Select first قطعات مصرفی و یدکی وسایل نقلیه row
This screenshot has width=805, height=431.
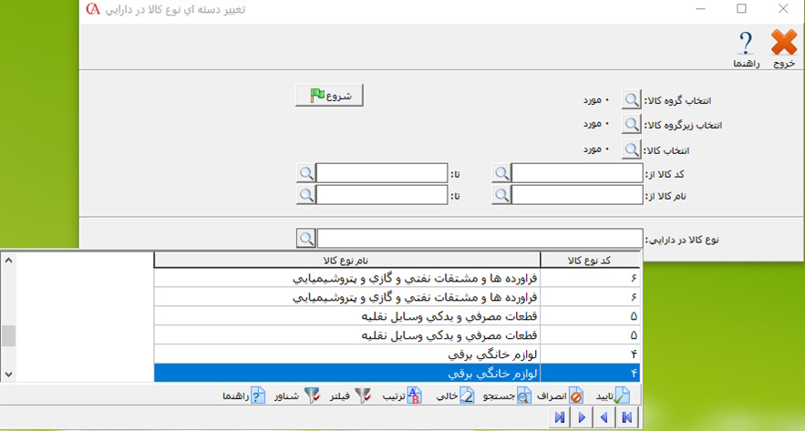coord(396,317)
